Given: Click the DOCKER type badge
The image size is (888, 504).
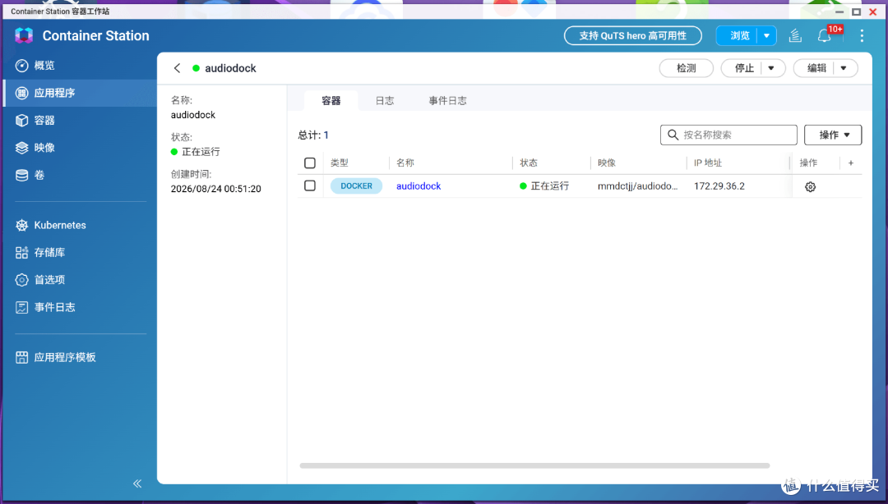Looking at the screenshot, I should click(x=356, y=186).
